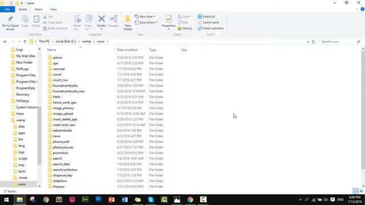Click Local Disk (C:) in breadcrumb
This screenshot has width=365, height=205.
pyautogui.click(x=66, y=42)
